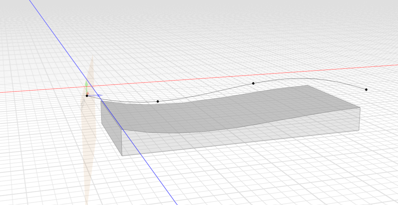Pick the right vertical edge of the solid

pyautogui.click(x=360, y=119)
